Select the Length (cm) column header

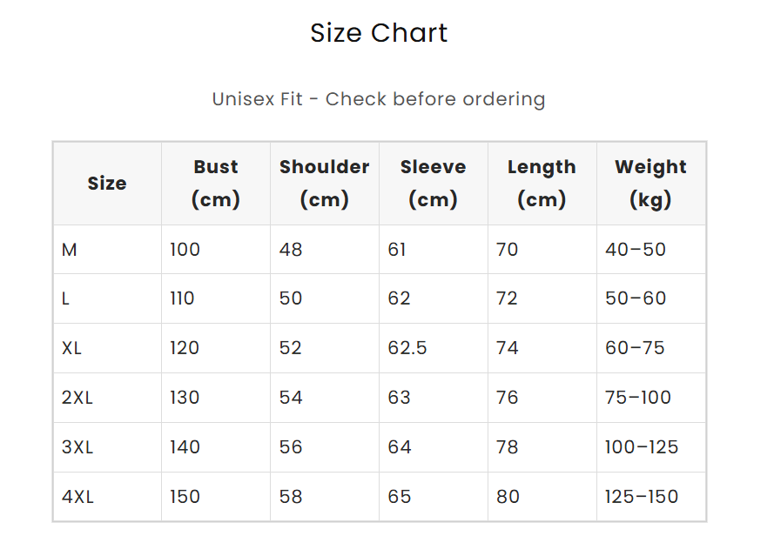542,184
